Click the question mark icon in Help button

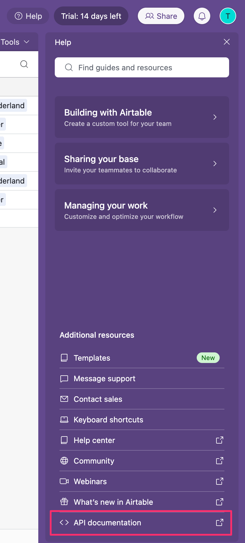[x=19, y=16]
